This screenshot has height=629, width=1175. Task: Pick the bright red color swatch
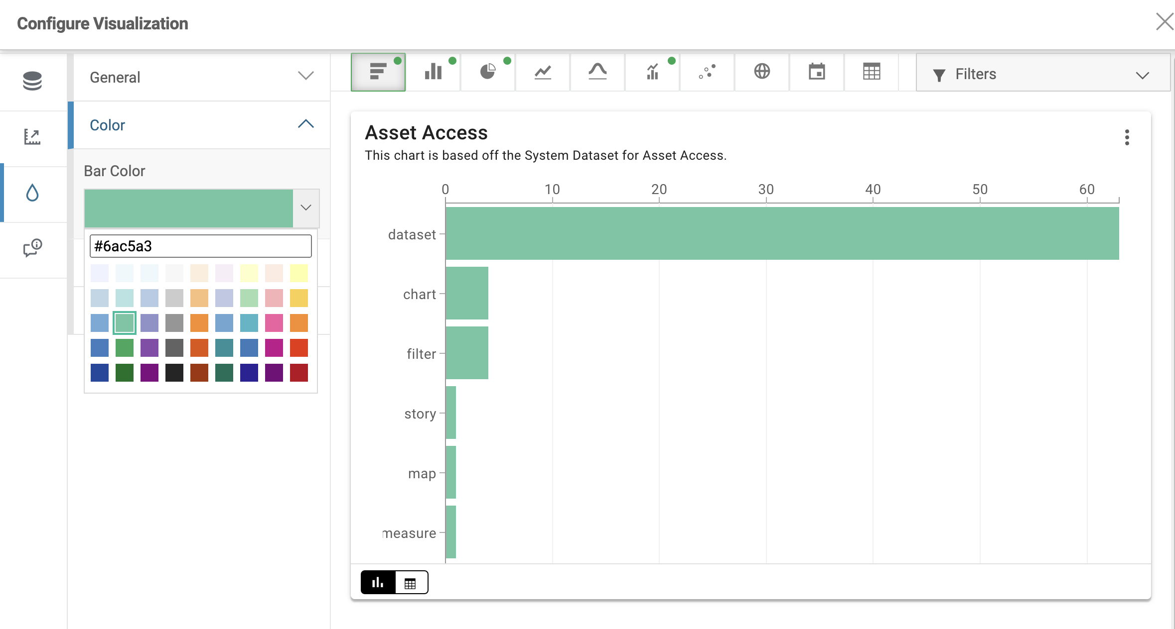coord(299,348)
